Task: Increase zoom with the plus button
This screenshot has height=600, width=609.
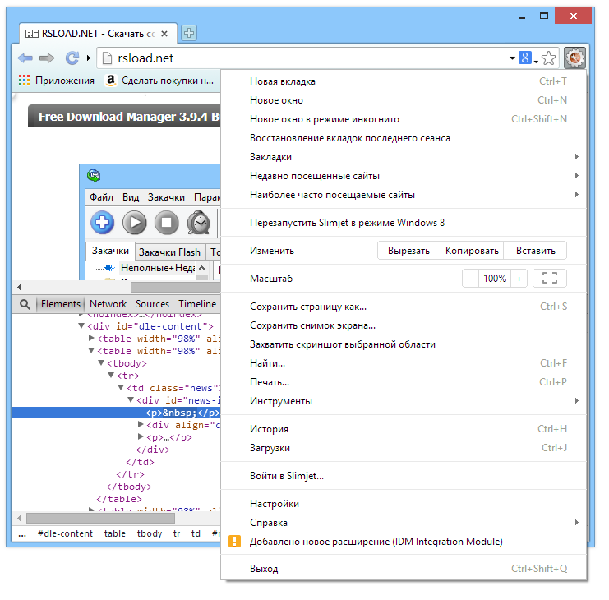Action: point(519,279)
